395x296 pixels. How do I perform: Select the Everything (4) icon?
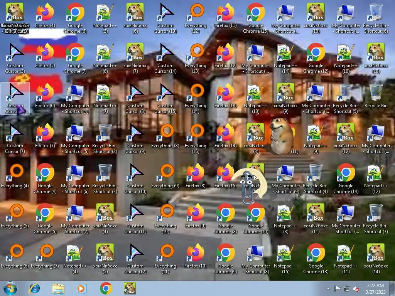tap(15, 175)
